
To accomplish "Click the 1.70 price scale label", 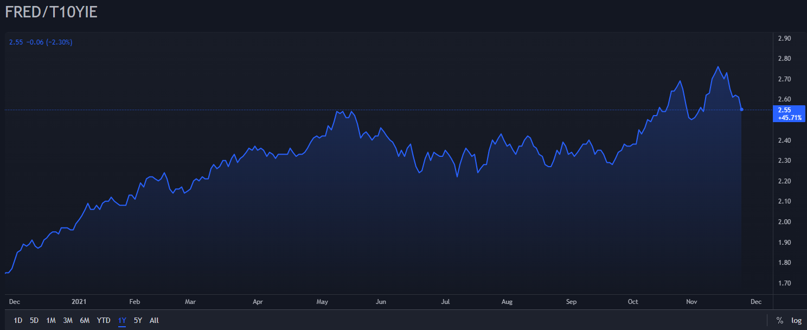I will tap(784, 283).
